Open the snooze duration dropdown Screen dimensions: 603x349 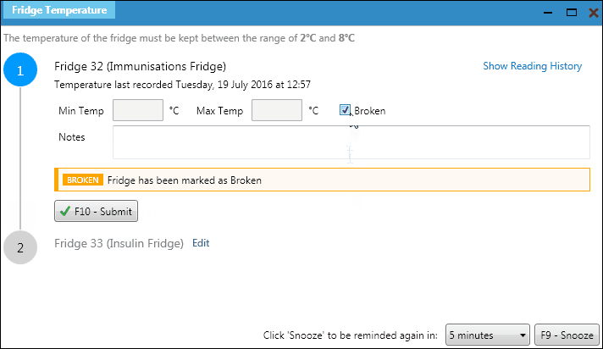click(x=488, y=335)
